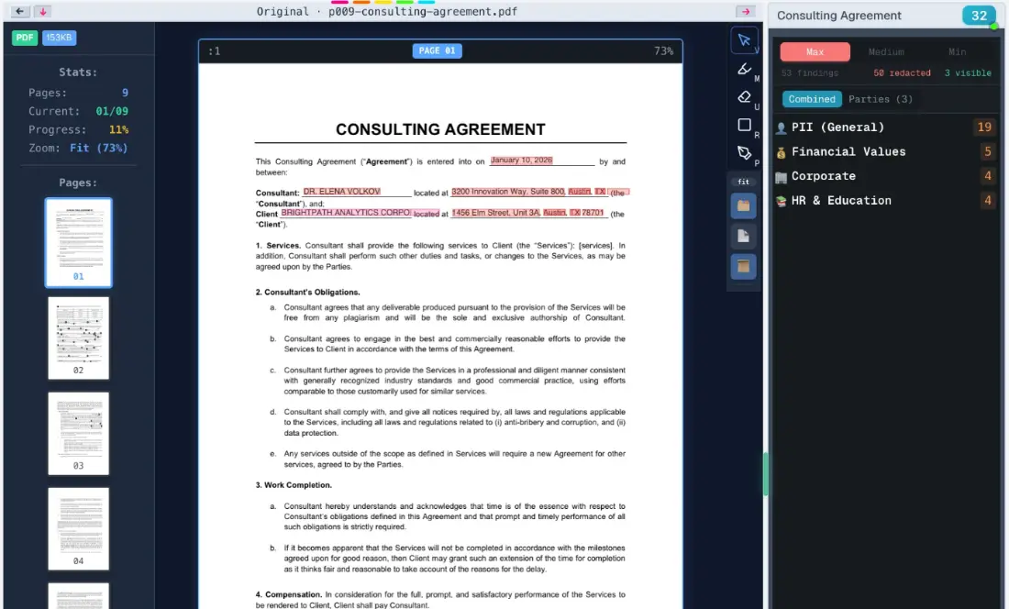The image size is (1009, 609).
Task: Click redacted address 3200 Innovation Way
Action: (508, 192)
